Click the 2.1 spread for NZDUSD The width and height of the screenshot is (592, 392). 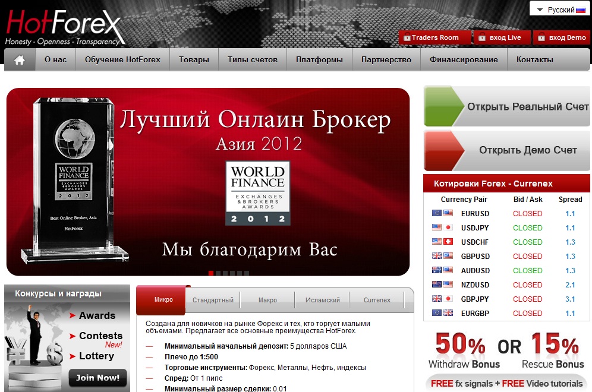pyautogui.click(x=570, y=285)
